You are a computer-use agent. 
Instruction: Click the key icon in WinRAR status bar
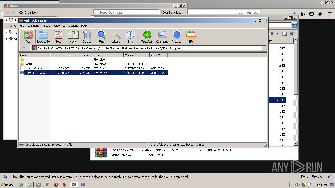tap(26, 145)
